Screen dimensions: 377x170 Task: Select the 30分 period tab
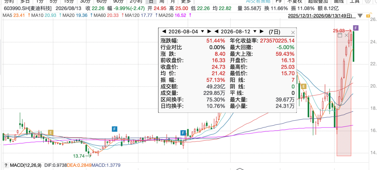[86, 1]
